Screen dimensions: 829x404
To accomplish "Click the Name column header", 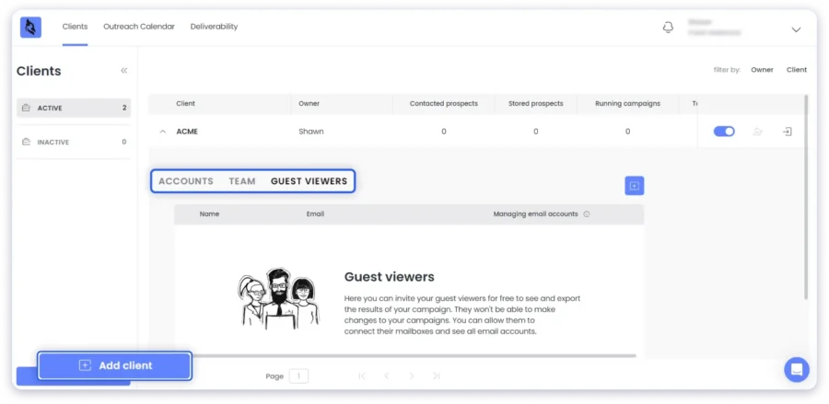I will (209, 214).
